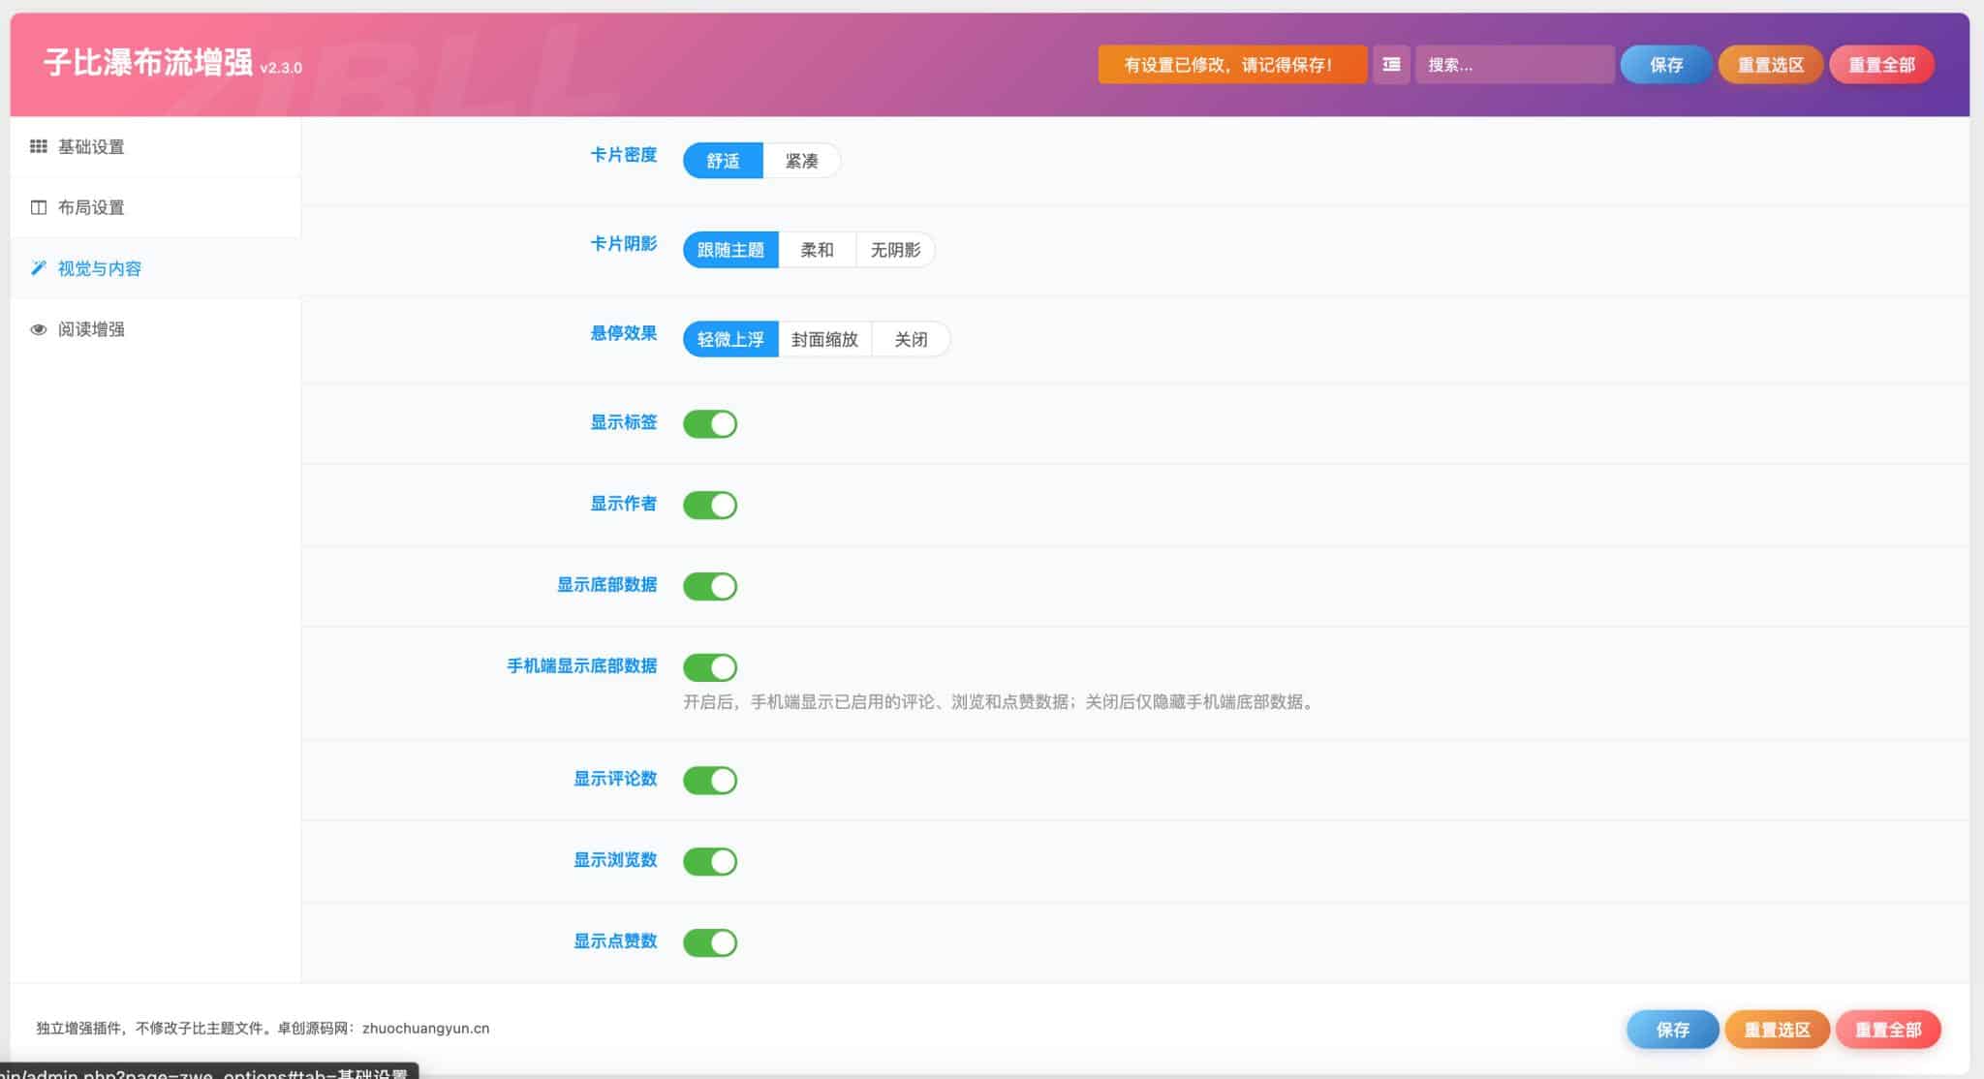
Task: Click the 子比瀑布流增强 title
Action: [148, 62]
